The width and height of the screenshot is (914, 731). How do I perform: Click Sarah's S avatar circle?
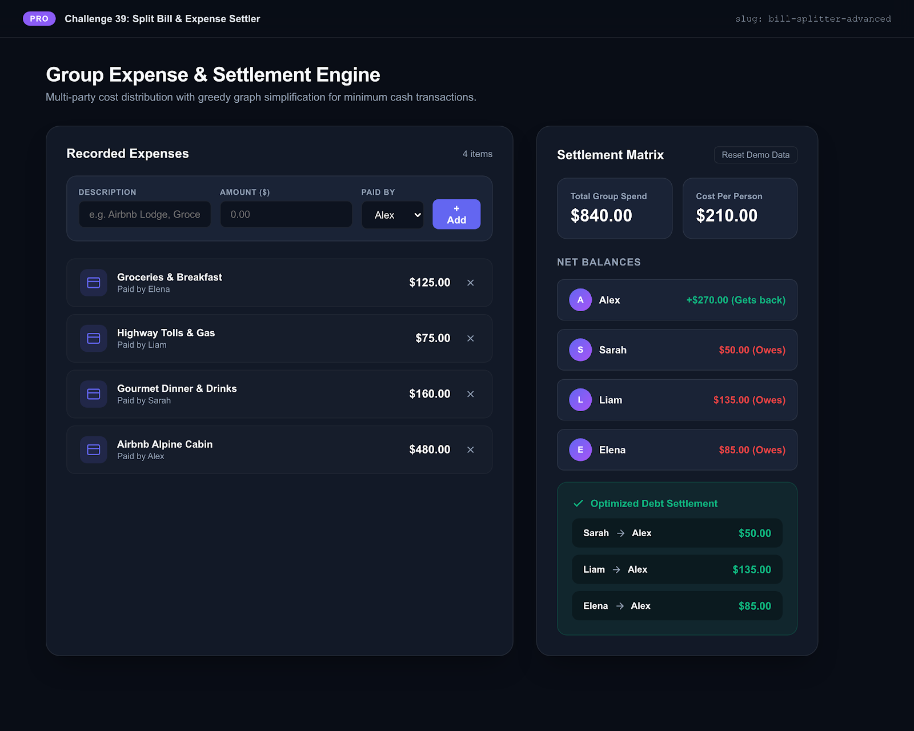click(580, 350)
